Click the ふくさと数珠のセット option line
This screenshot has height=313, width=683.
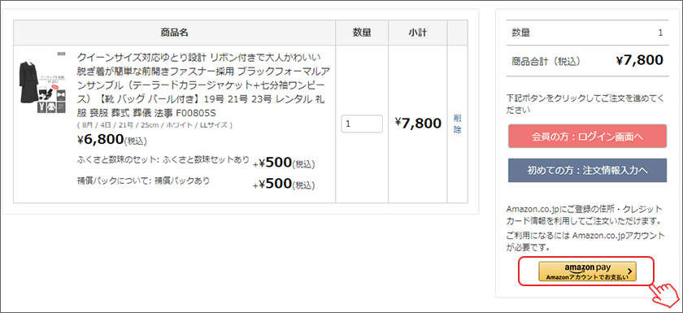point(196,162)
